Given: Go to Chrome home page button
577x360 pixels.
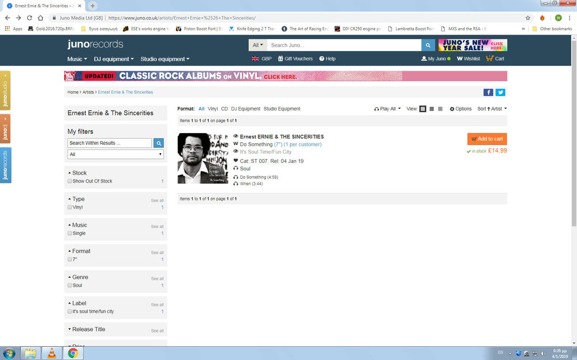Looking at the screenshot, I should [x=40, y=18].
